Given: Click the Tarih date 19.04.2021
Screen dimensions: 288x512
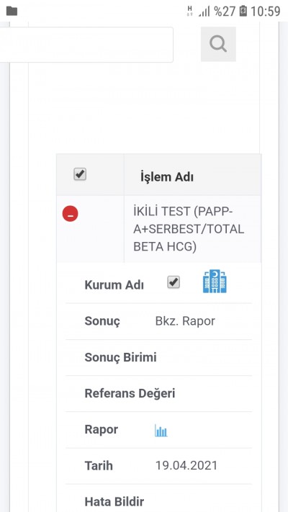Looking at the screenshot, I should pos(186,465).
